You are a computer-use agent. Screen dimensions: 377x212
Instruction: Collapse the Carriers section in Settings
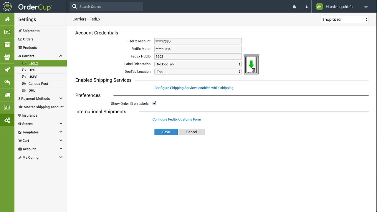tap(61, 56)
